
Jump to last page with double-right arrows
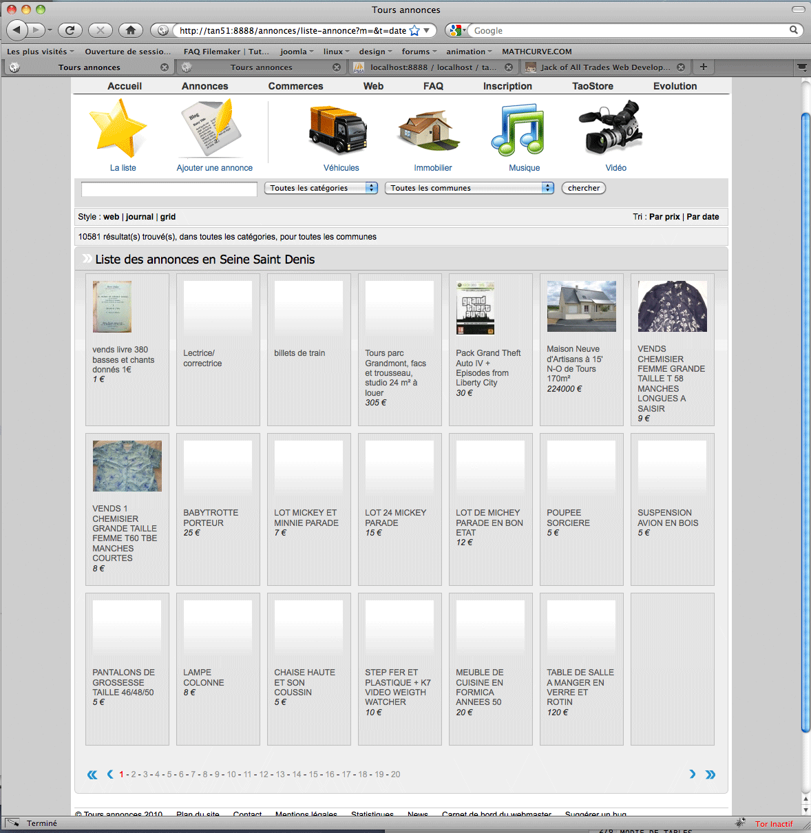tap(710, 774)
